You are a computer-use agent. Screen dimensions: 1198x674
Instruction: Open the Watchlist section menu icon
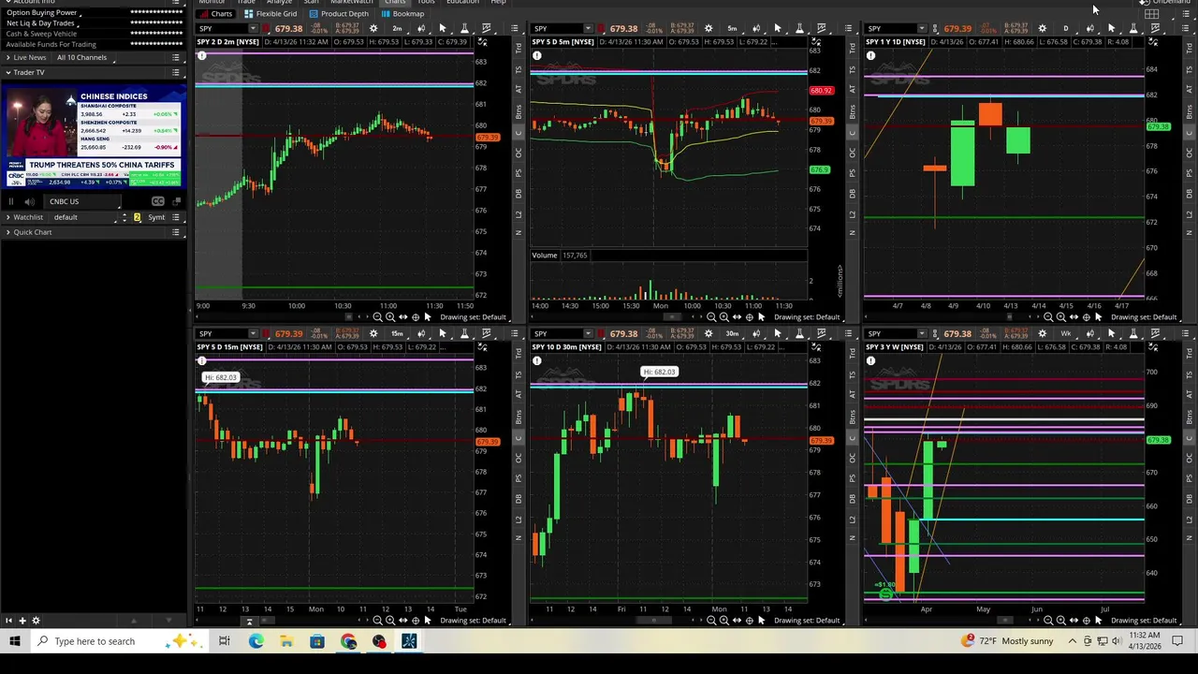[176, 217]
